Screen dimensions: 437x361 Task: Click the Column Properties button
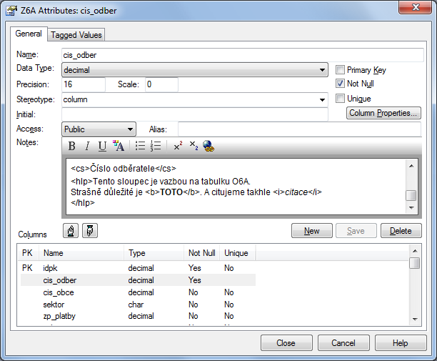pos(383,114)
